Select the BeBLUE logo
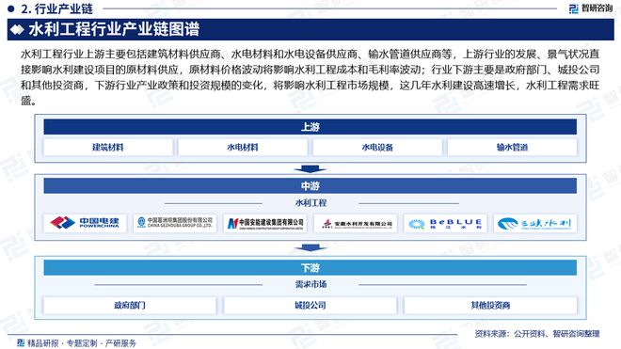The height and width of the screenshot is (349, 621). click(445, 224)
